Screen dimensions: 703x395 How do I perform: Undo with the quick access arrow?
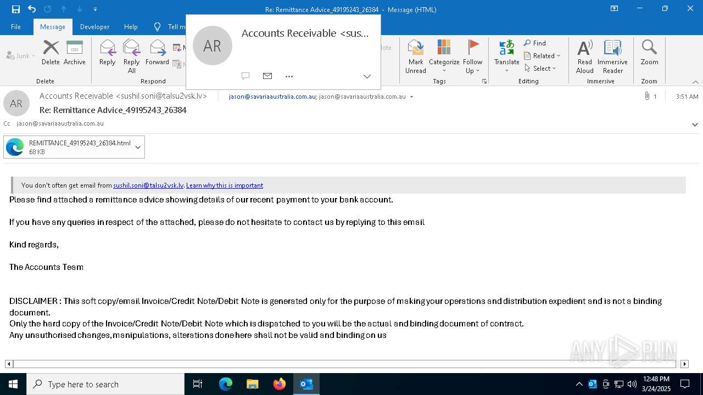pos(32,9)
